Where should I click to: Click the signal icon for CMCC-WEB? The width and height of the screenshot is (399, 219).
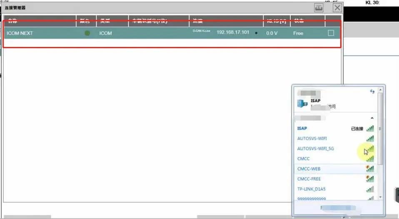[x=370, y=168]
